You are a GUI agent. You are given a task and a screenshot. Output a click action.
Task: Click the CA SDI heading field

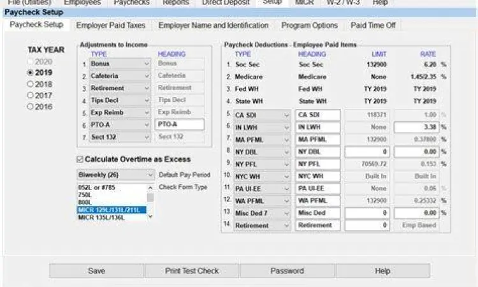point(317,115)
